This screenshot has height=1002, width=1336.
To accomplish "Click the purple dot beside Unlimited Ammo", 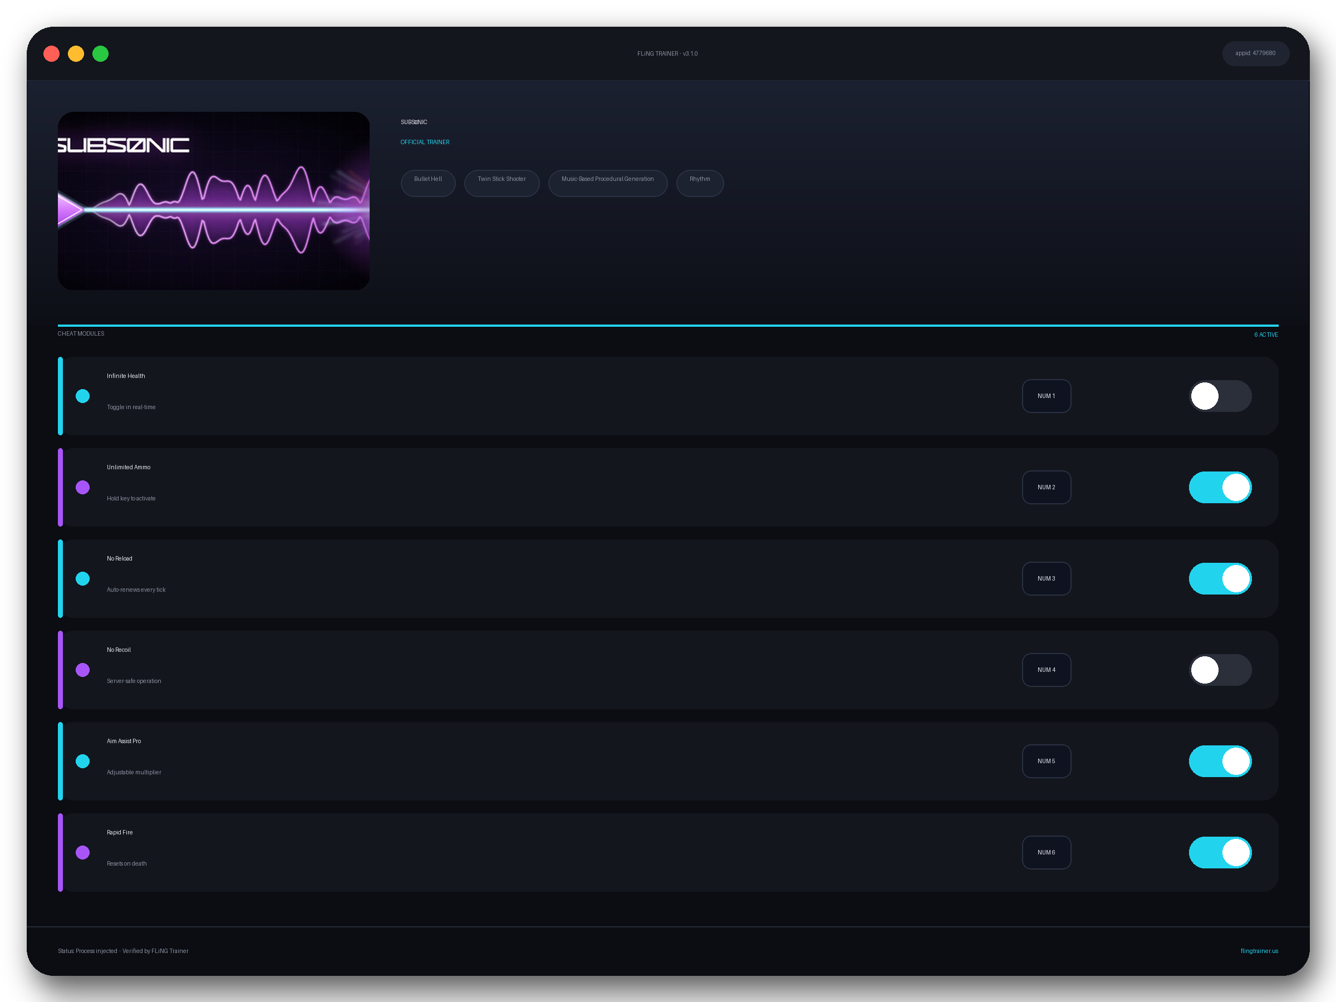I will point(83,488).
